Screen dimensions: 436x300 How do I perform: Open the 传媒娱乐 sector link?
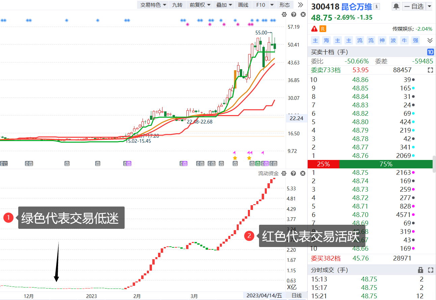pyautogui.click(x=403, y=29)
